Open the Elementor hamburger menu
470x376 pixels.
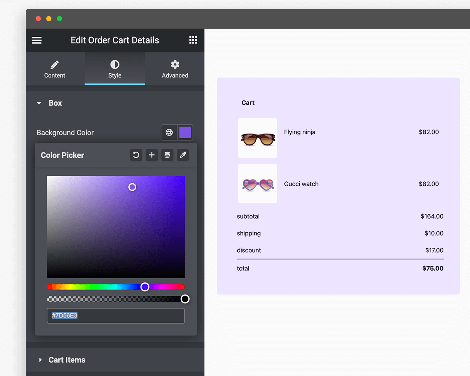coord(36,40)
